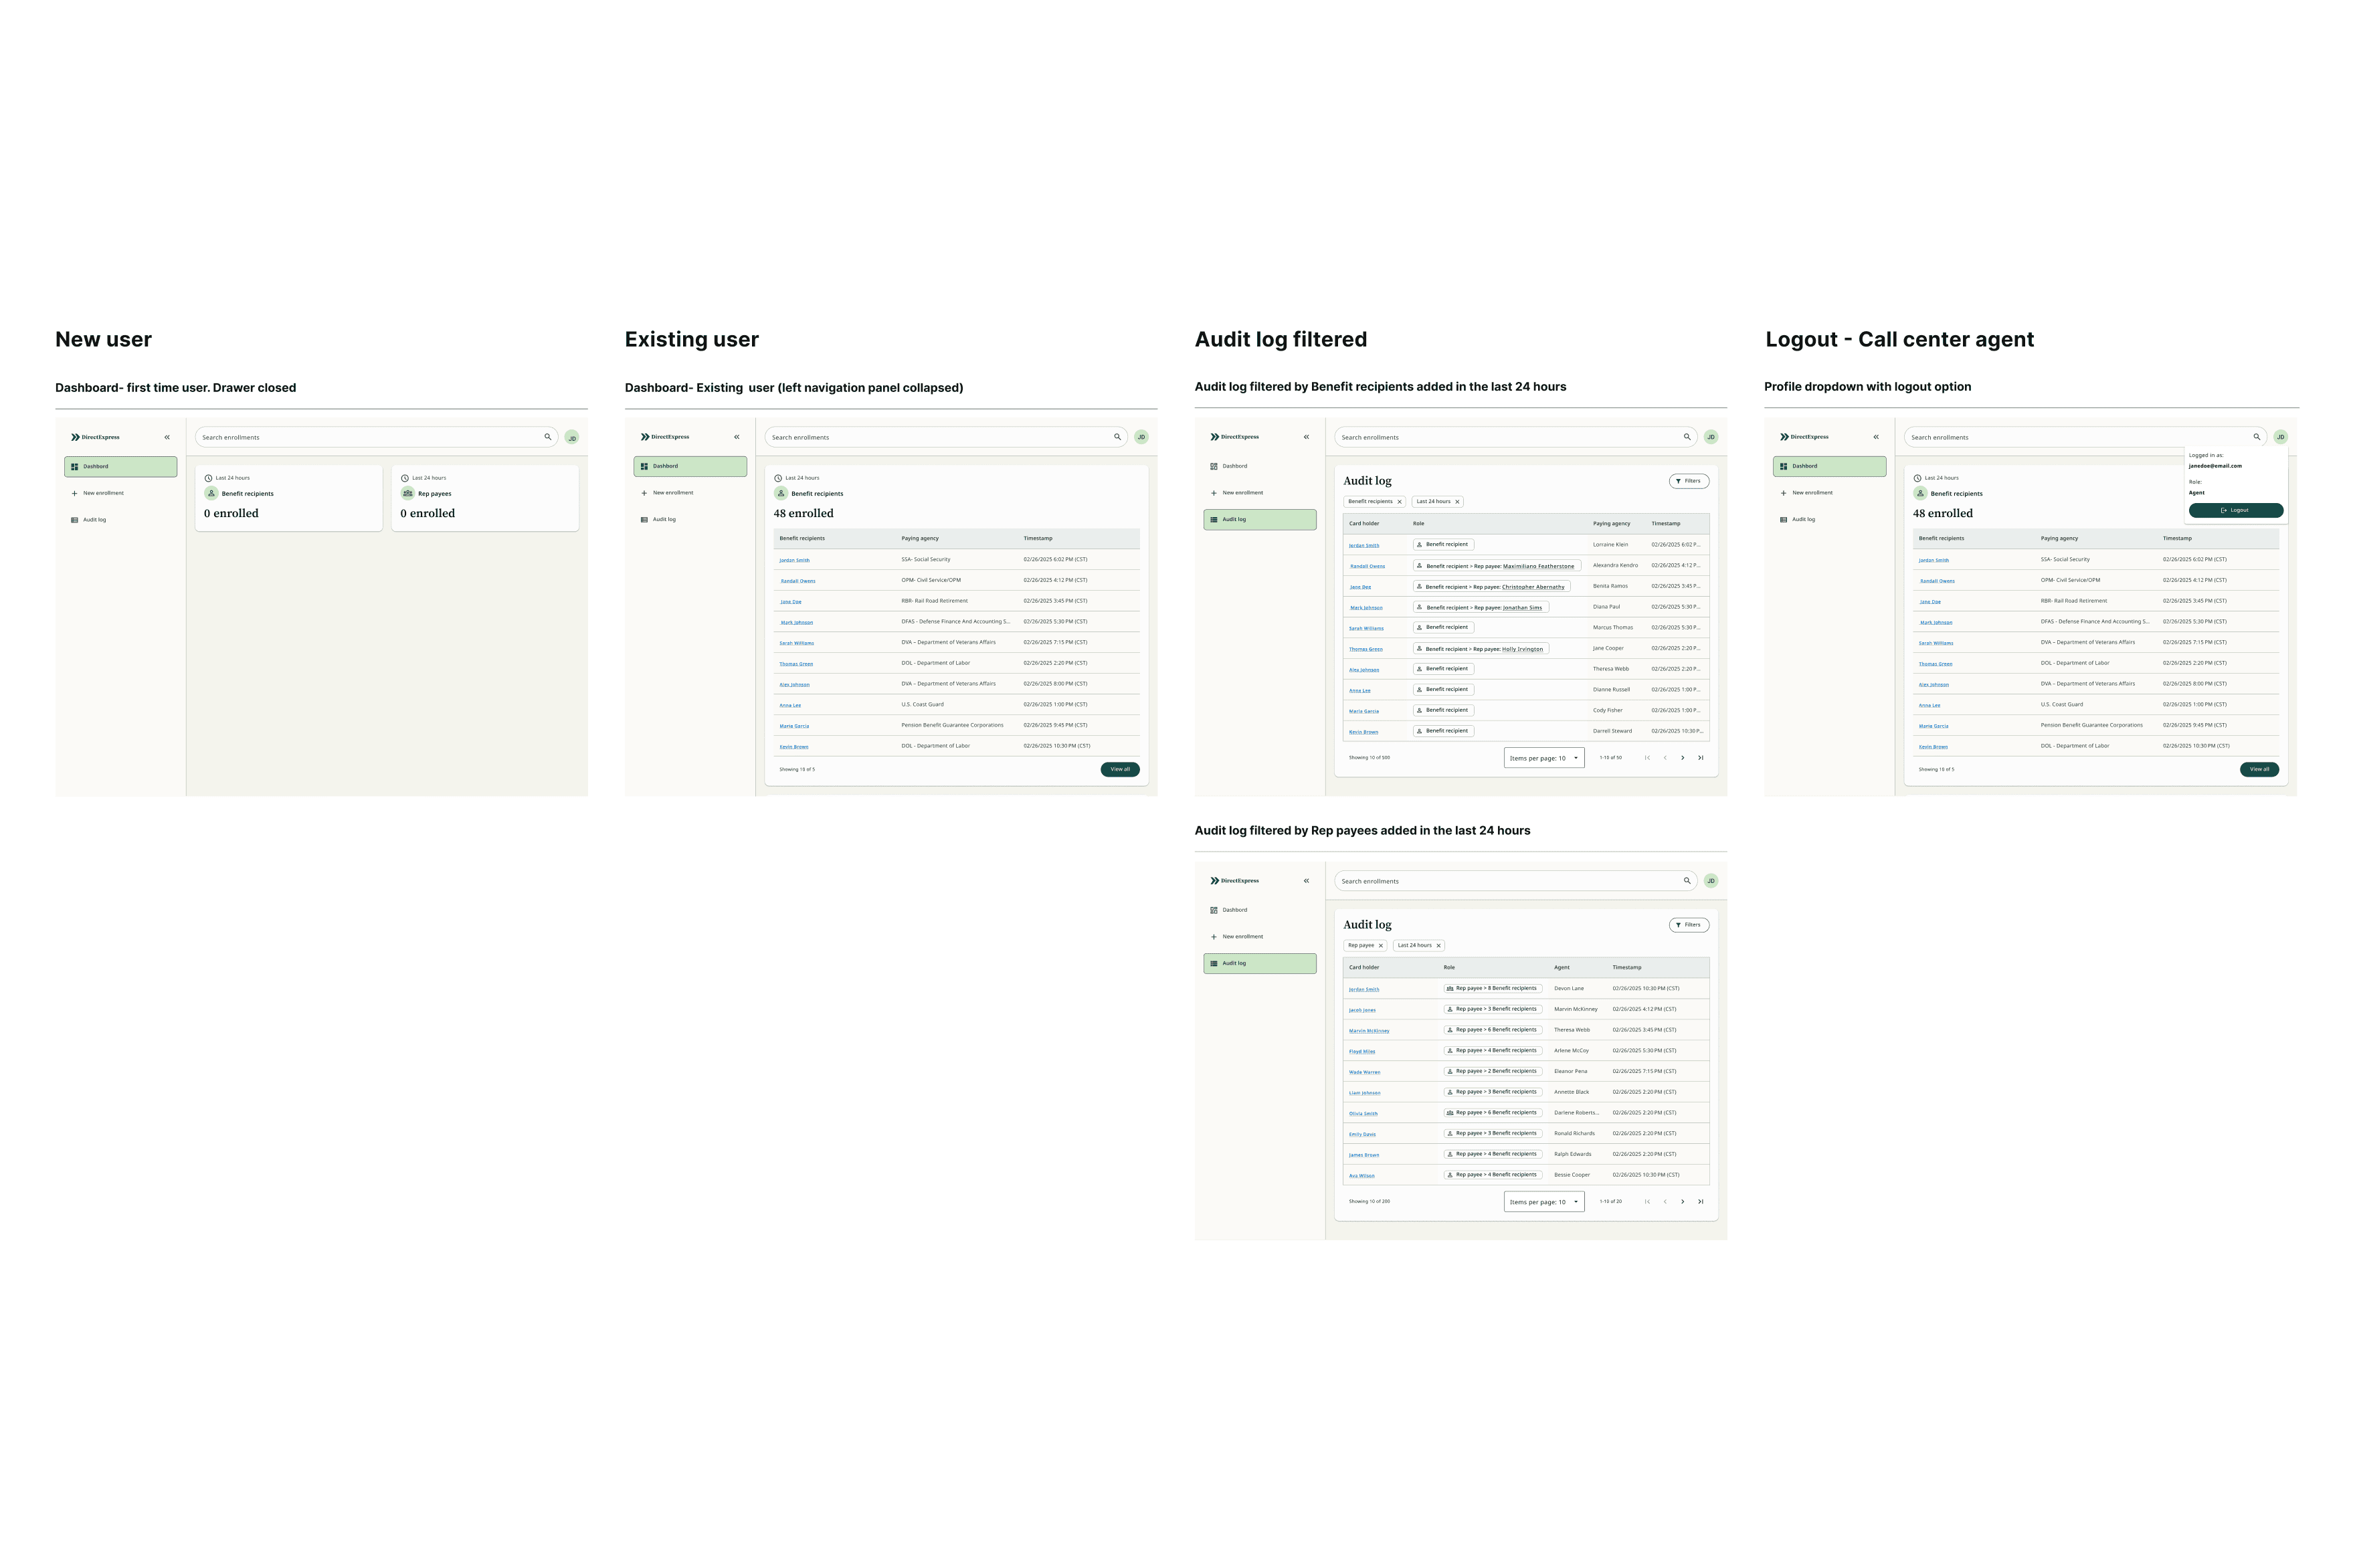Screen dimensions: 2355x1568
Task: Click search magnifier icon in Existing user frame
Action: [1117, 437]
